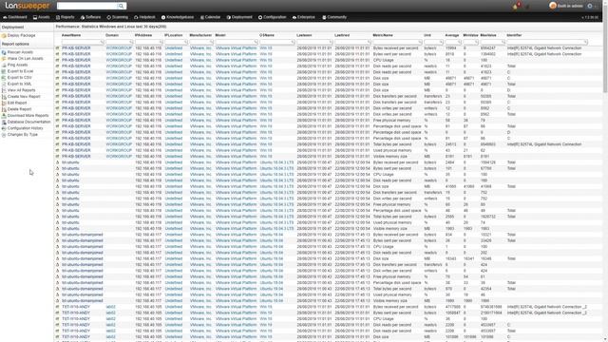Click the Wake On Lan Assets icon

point(4,59)
